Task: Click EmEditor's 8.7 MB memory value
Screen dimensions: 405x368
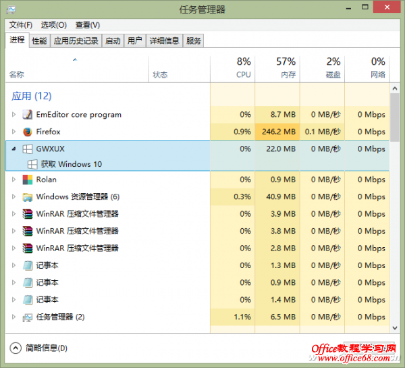Action: point(283,115)
